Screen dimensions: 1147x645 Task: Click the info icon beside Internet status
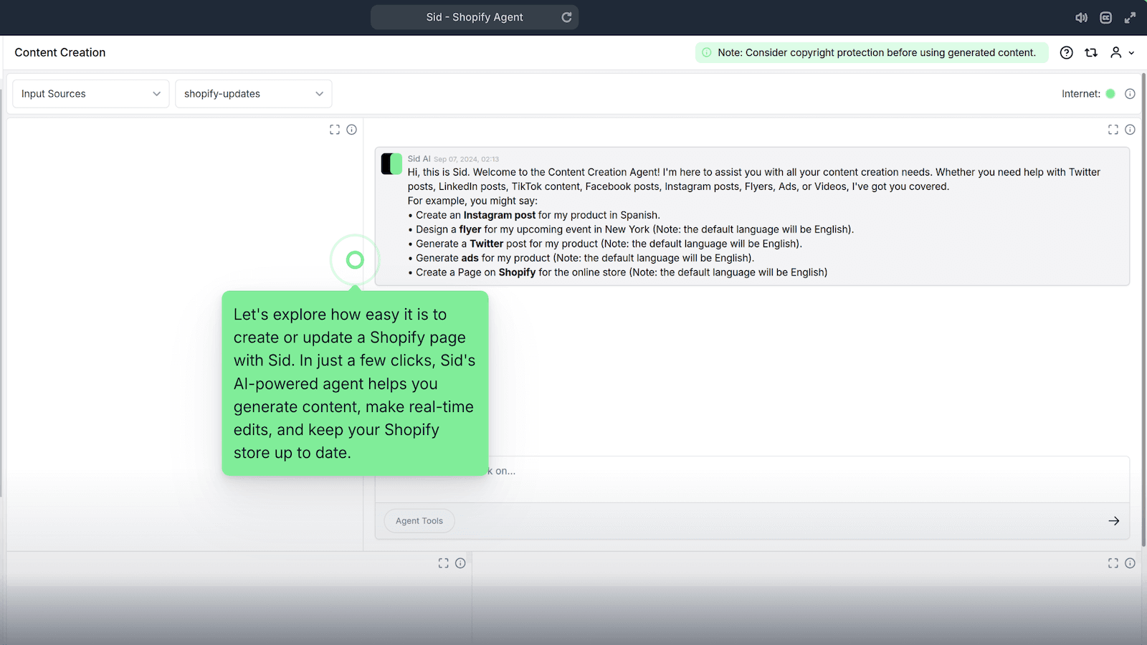[1130, 94]
